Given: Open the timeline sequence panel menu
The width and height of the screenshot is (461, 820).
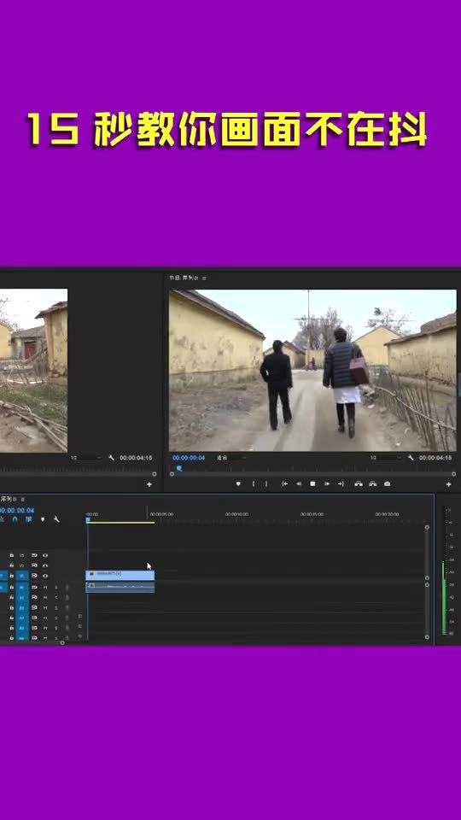Looking at the screenshot, I should click(x=22, y=500).
